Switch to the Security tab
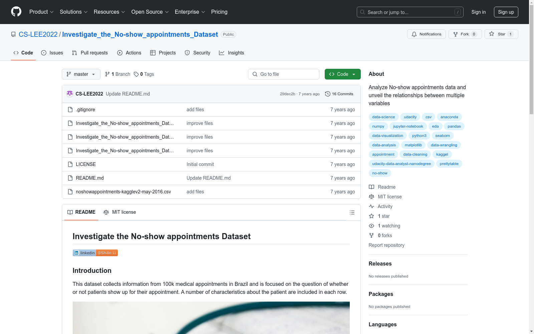 (x=198, y=53)
